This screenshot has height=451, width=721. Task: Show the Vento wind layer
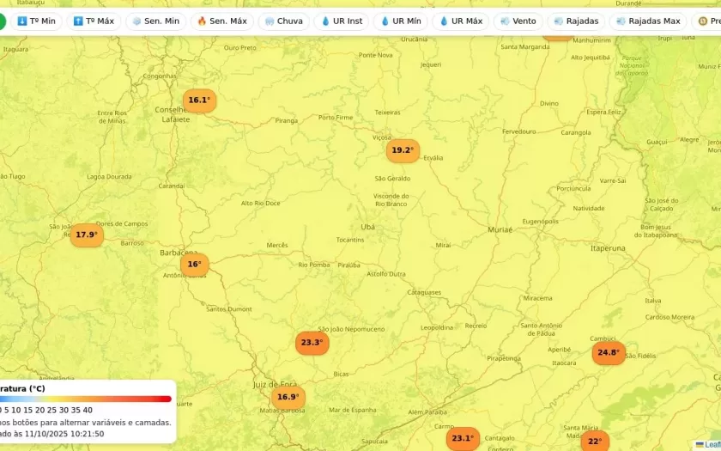pyautogui.click(x=518, y=21)
